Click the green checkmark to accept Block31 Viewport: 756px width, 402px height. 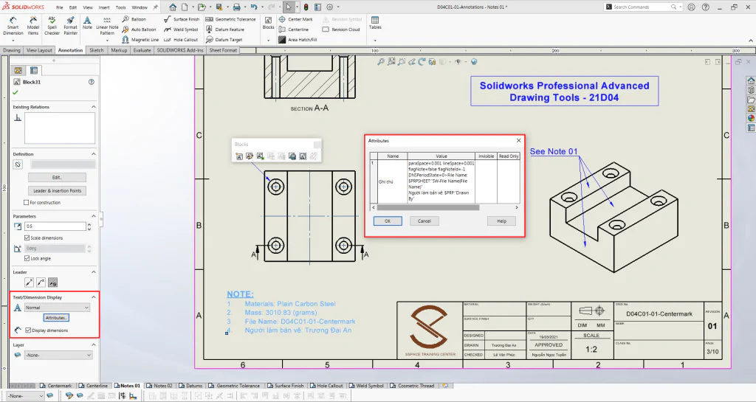pos(16,92)
